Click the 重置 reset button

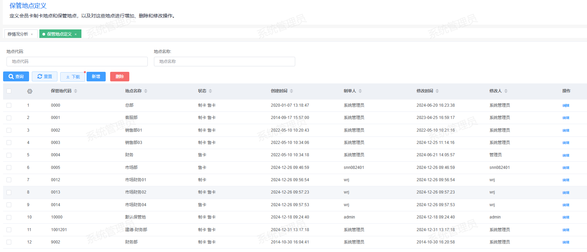point(44,77)
